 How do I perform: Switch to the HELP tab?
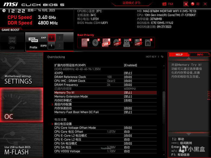[179, 55]
